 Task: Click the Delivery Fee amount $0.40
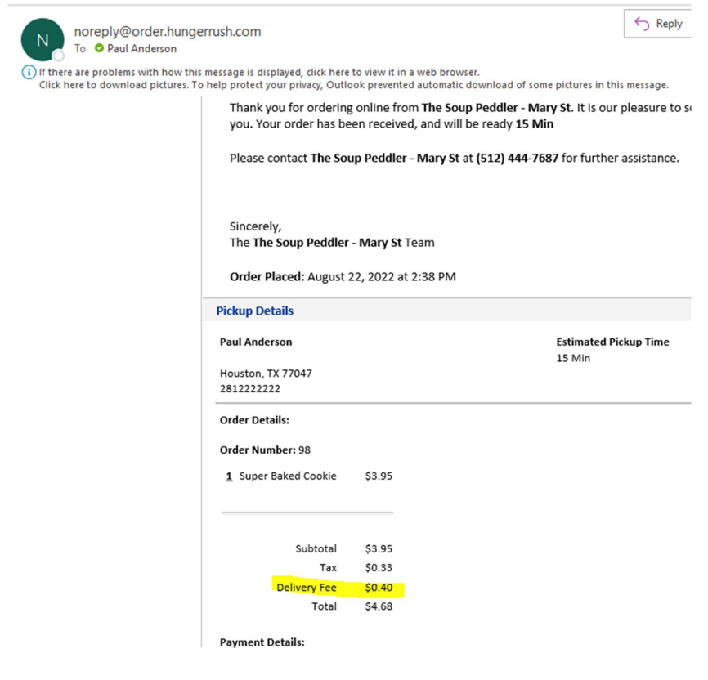[x=379, y=588]
